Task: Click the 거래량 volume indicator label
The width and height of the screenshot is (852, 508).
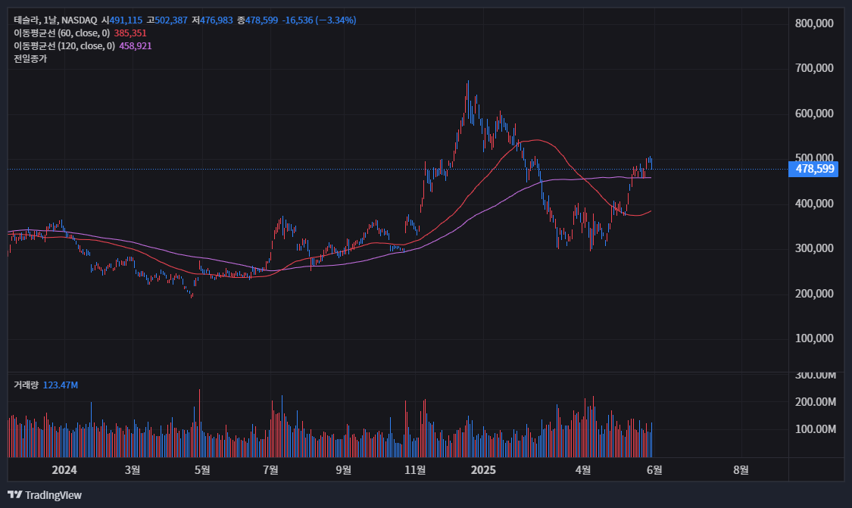Action: [26, 385]
